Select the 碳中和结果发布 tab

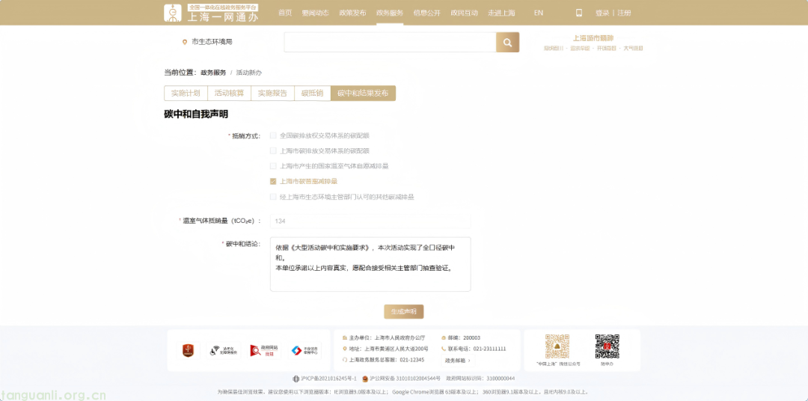coord(363,94)
